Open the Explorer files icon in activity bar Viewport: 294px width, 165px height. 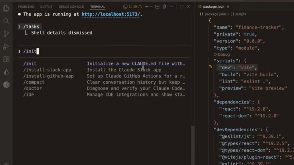6,8
